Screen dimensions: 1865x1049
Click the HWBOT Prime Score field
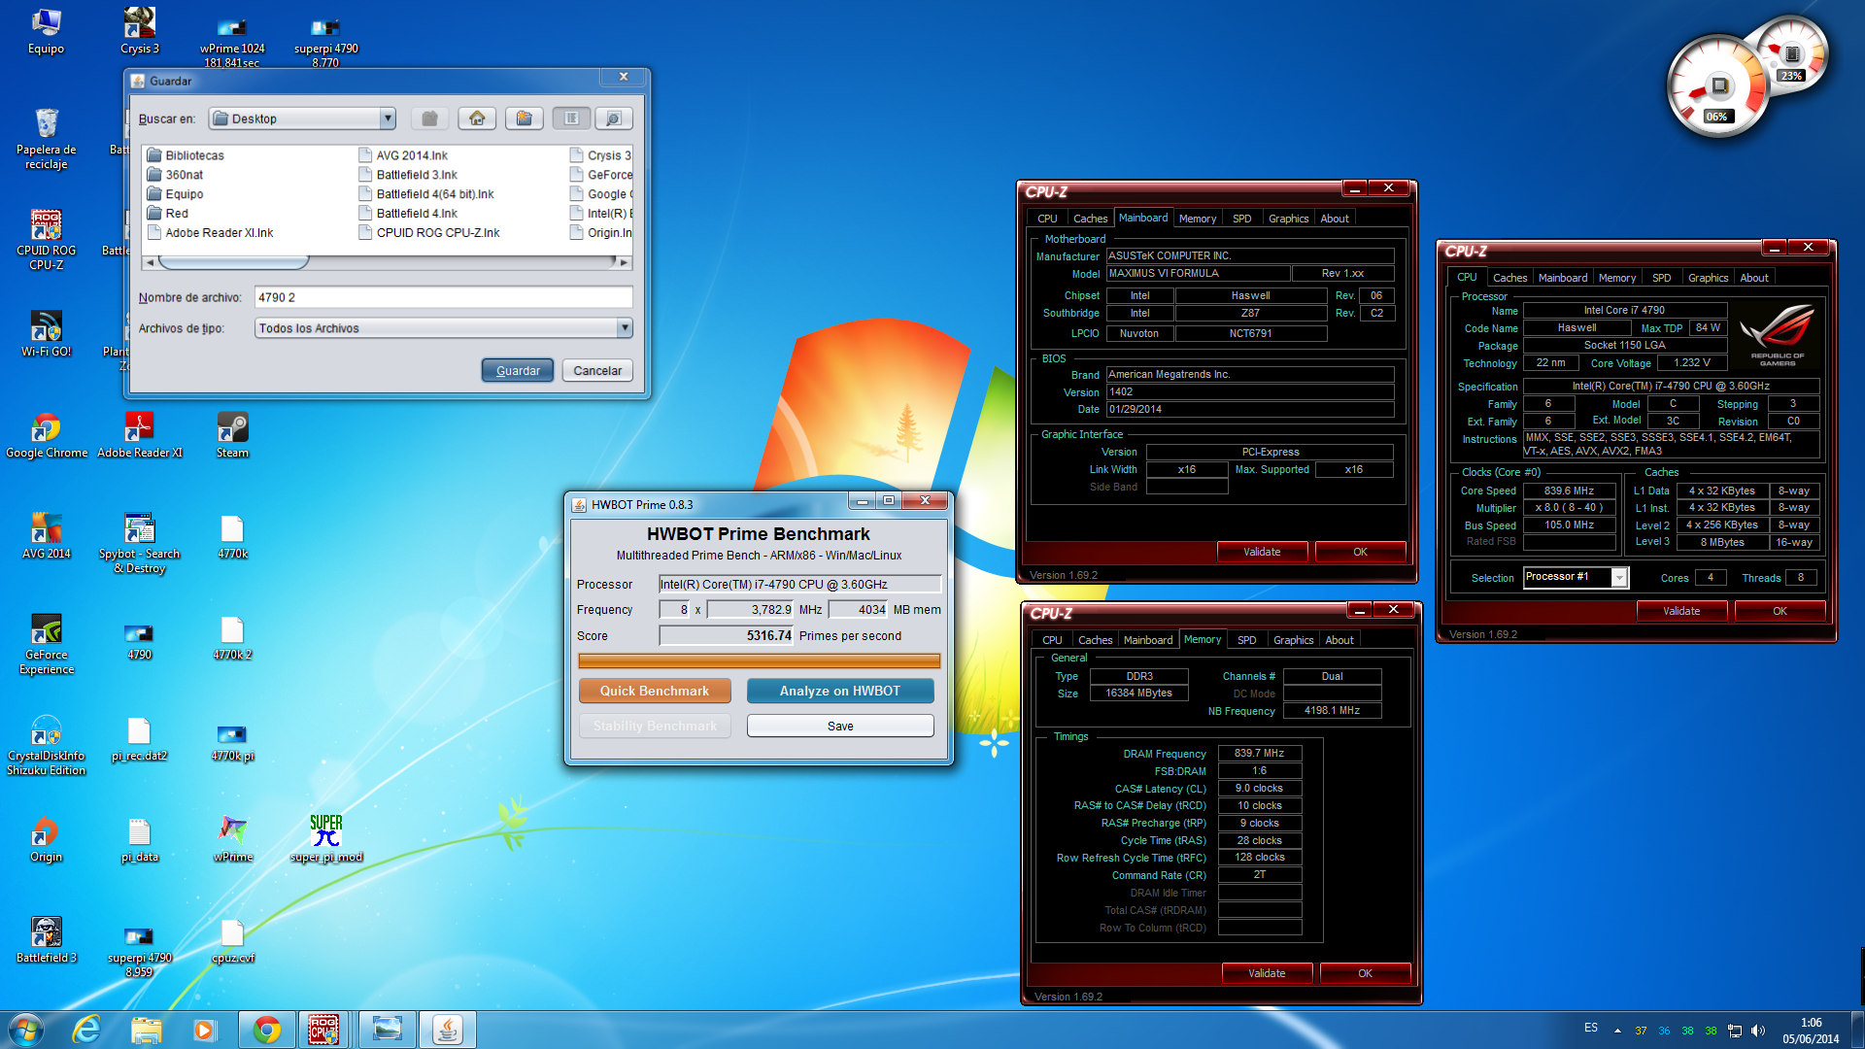pyautogui.click(x=726, y=635)
